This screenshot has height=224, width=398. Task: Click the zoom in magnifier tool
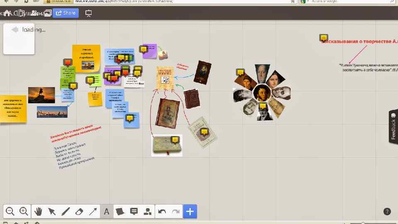(24, 211)
